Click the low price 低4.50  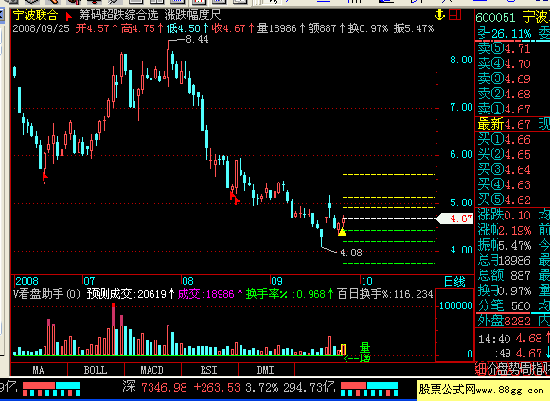click(x=183, y=28)
